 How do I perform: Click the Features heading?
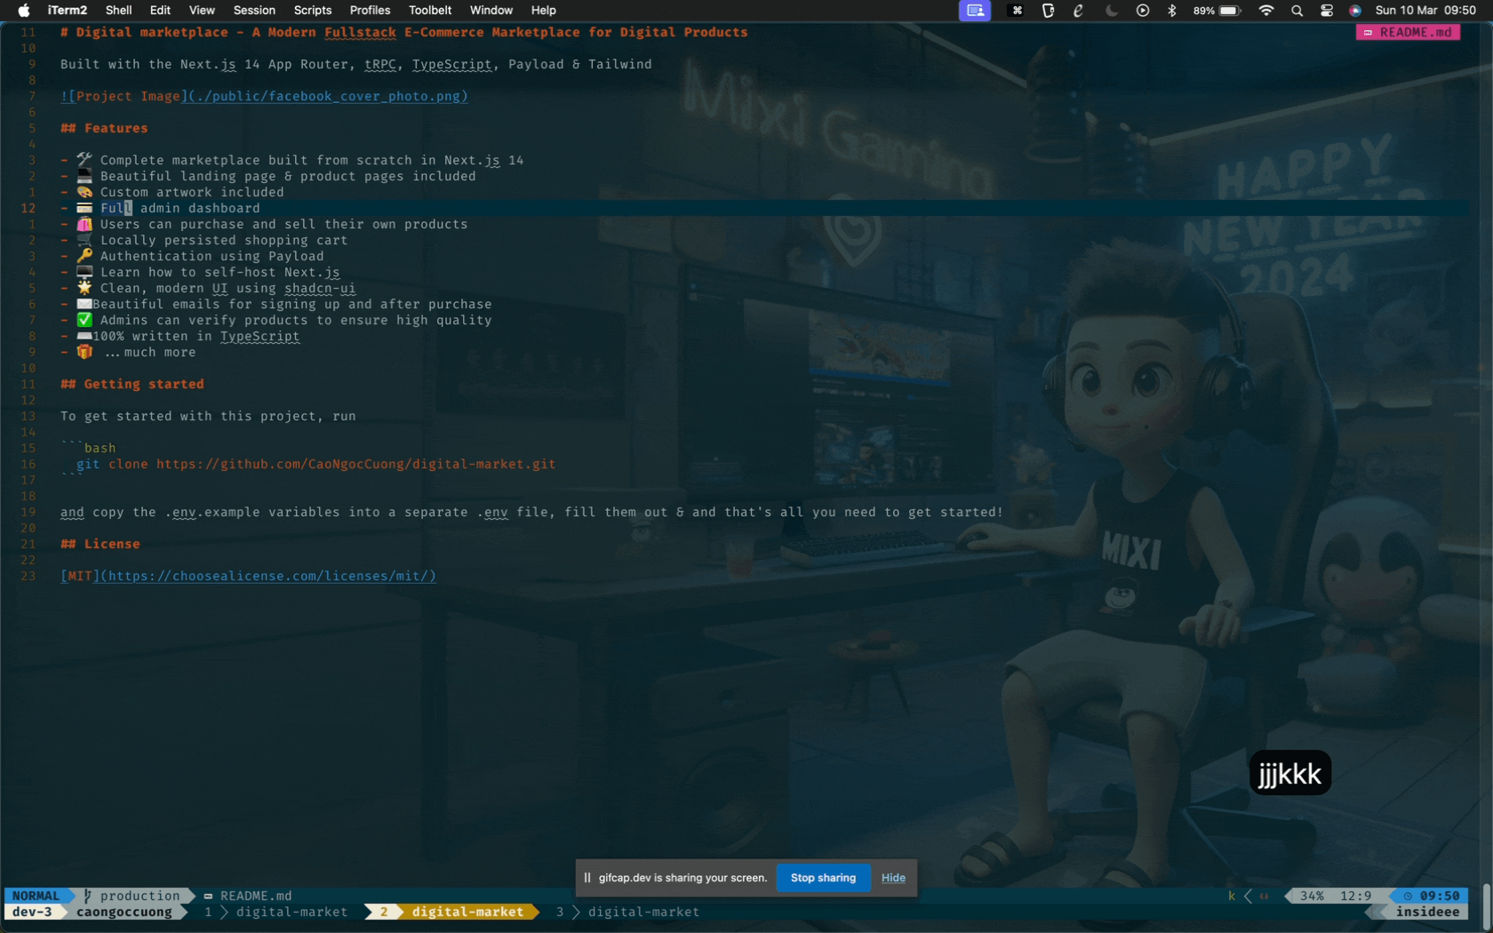click(104, 128)
